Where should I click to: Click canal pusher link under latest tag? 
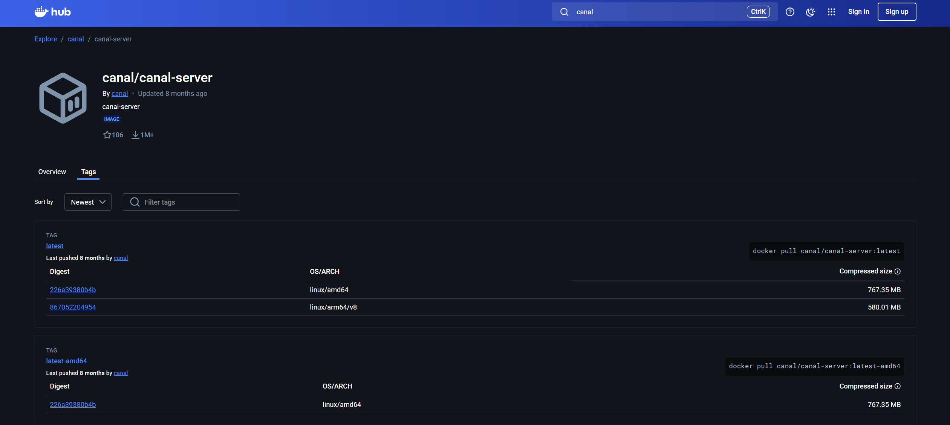(x=121, y=258)
